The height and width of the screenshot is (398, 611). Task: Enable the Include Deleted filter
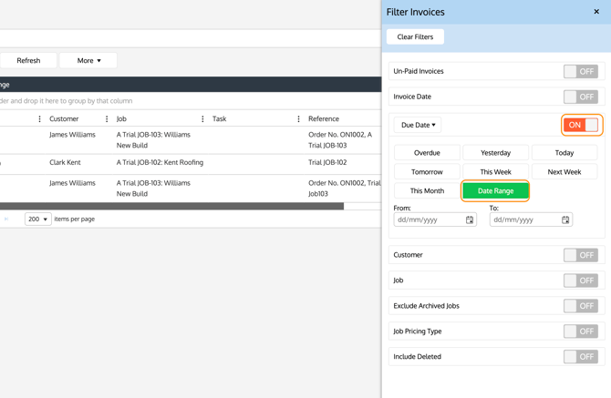pyautogui.click(x=580, y=357)
